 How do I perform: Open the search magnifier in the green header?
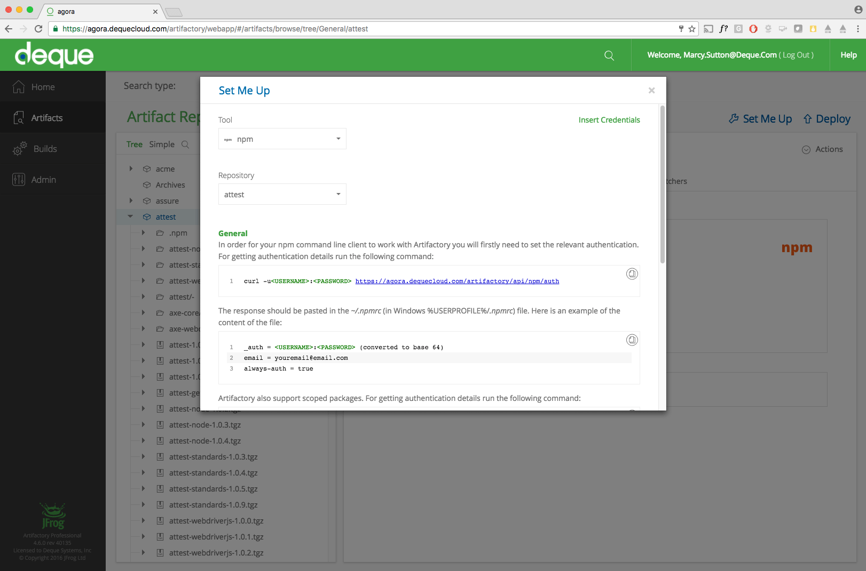(609, 55)
